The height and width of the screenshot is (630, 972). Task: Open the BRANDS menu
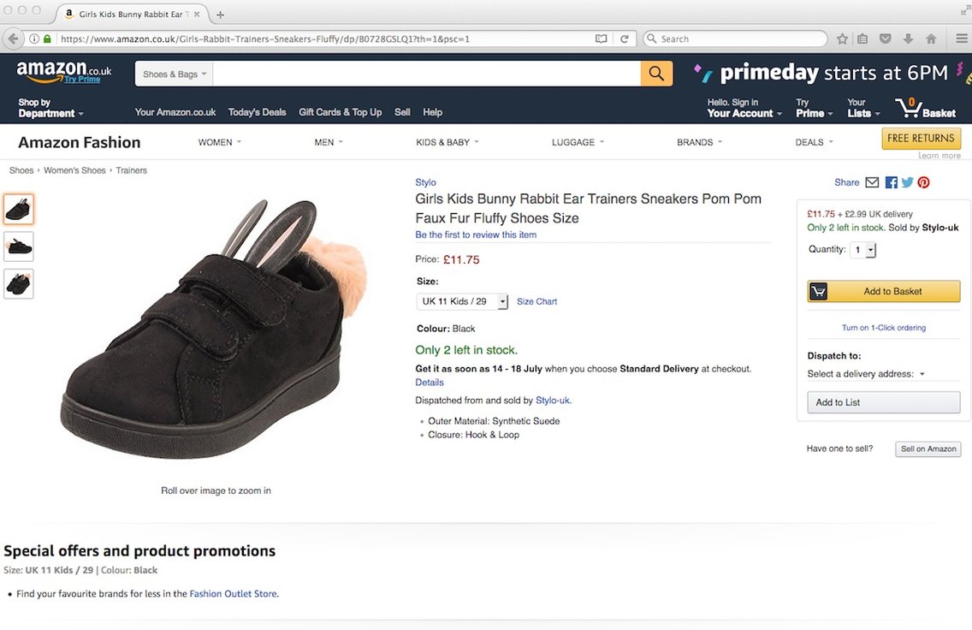(699, 142)
